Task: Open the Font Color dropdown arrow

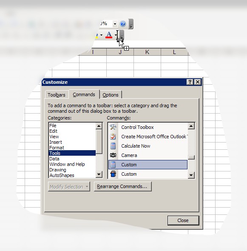Action: tap(116, 35)
